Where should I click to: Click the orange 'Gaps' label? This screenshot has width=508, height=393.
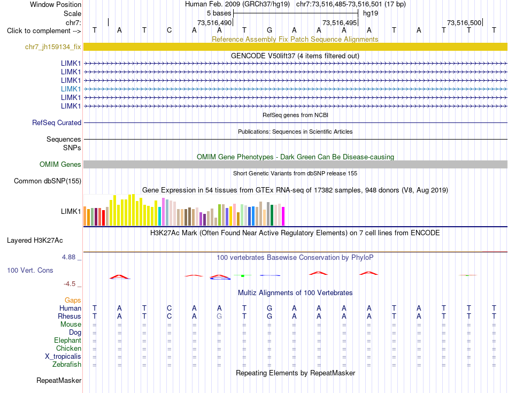73,300
